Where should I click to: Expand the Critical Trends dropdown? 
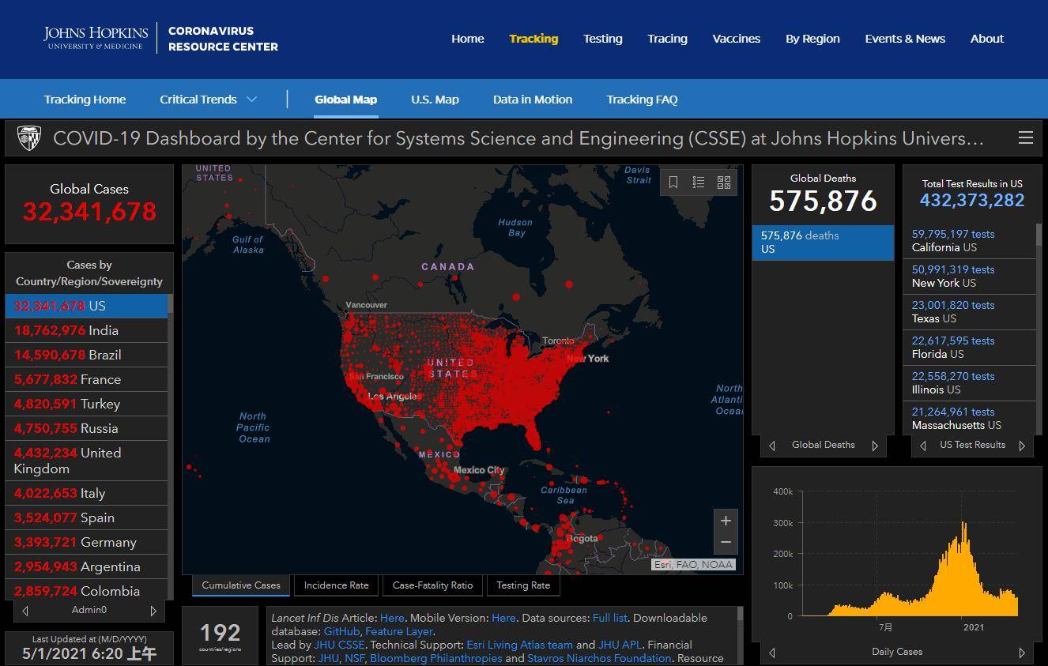coord(209,100)
